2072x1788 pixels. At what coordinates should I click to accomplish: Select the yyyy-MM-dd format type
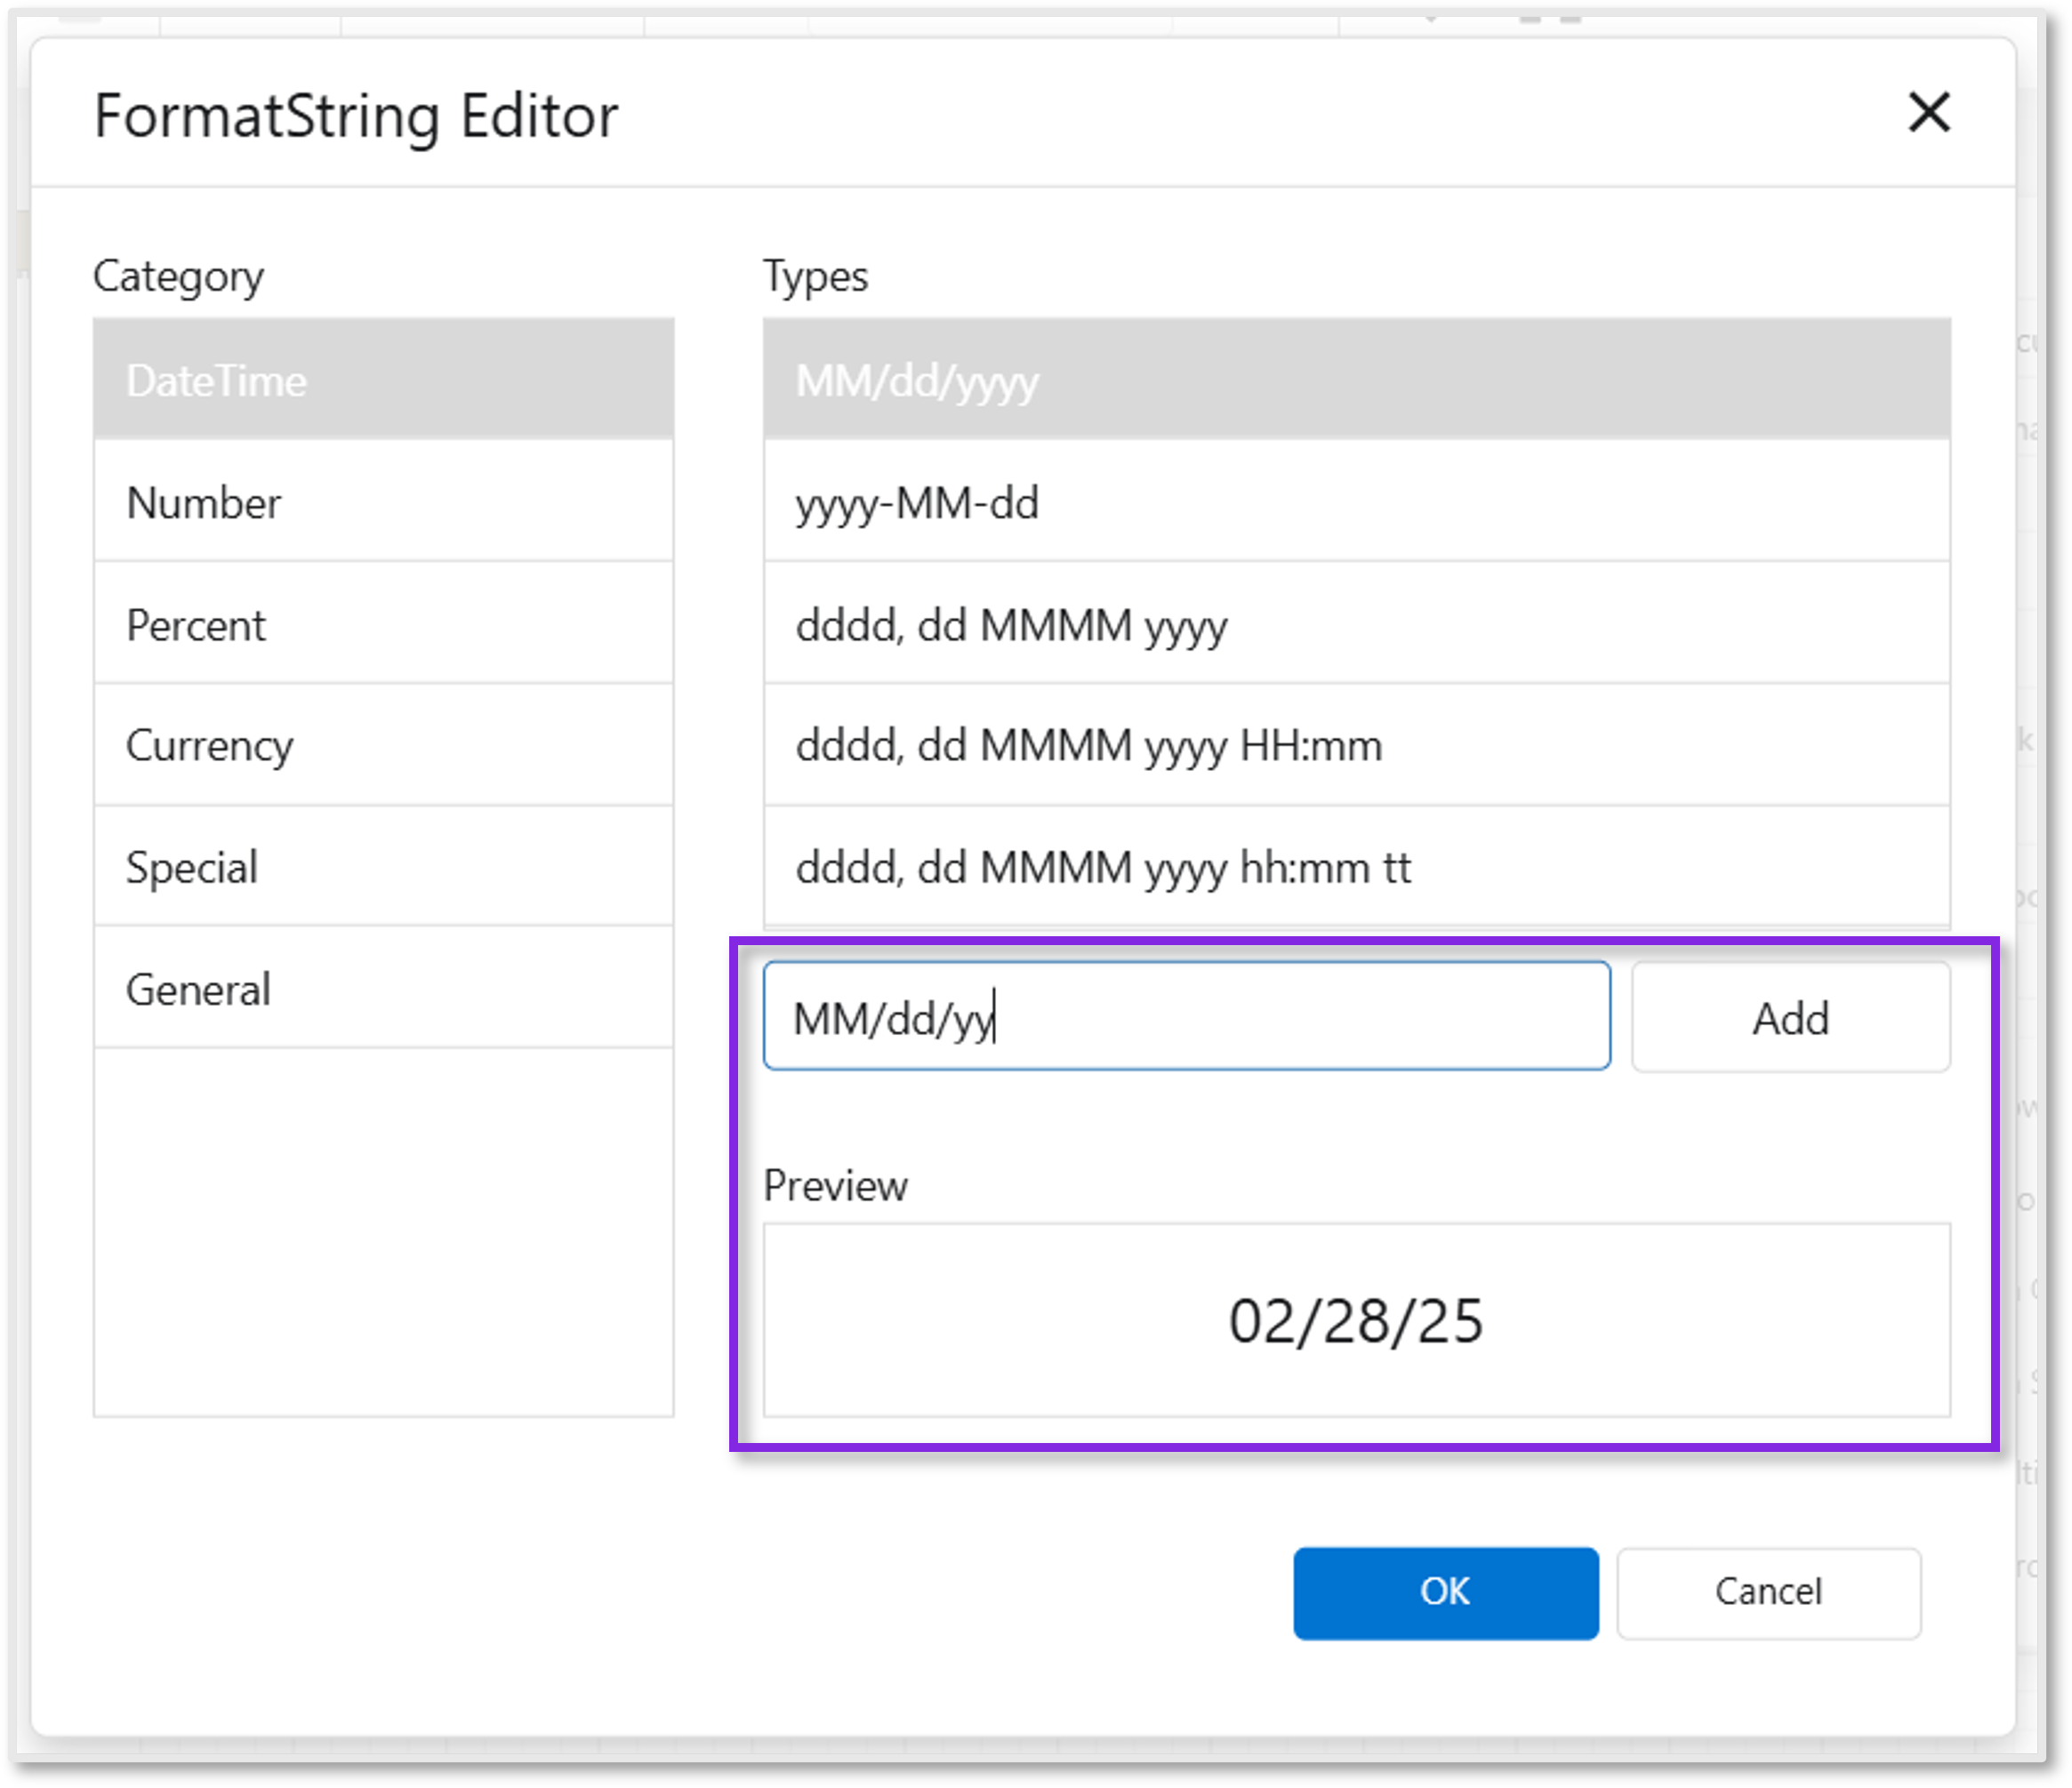(x=1356, y=503)
